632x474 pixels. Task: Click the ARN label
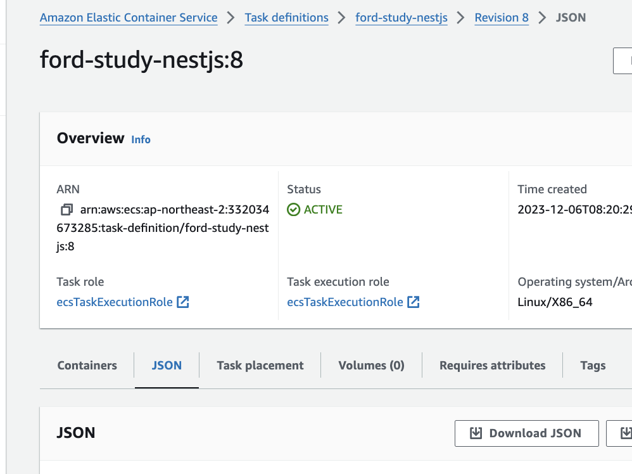click(68, 189)
